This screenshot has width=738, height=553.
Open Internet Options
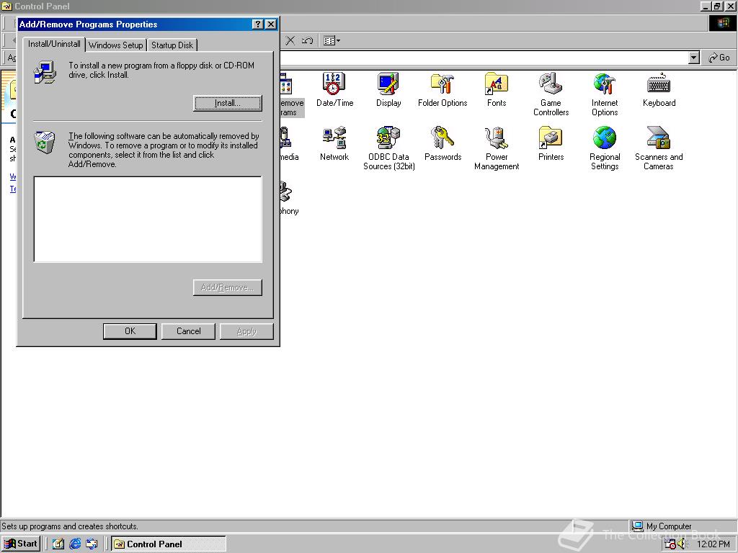click(x=605, y=83)
